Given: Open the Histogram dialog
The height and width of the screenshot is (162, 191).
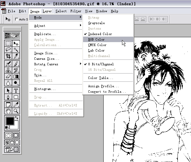Looking at the screenshot, I should [56, 89].
